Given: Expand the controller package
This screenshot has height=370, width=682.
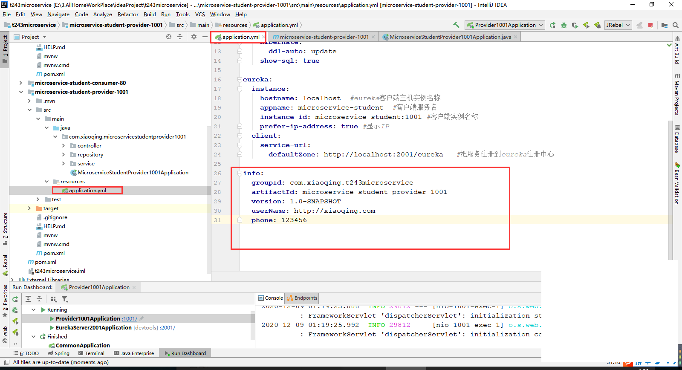Looking at the screenshot, I should (x=64, y=146).
